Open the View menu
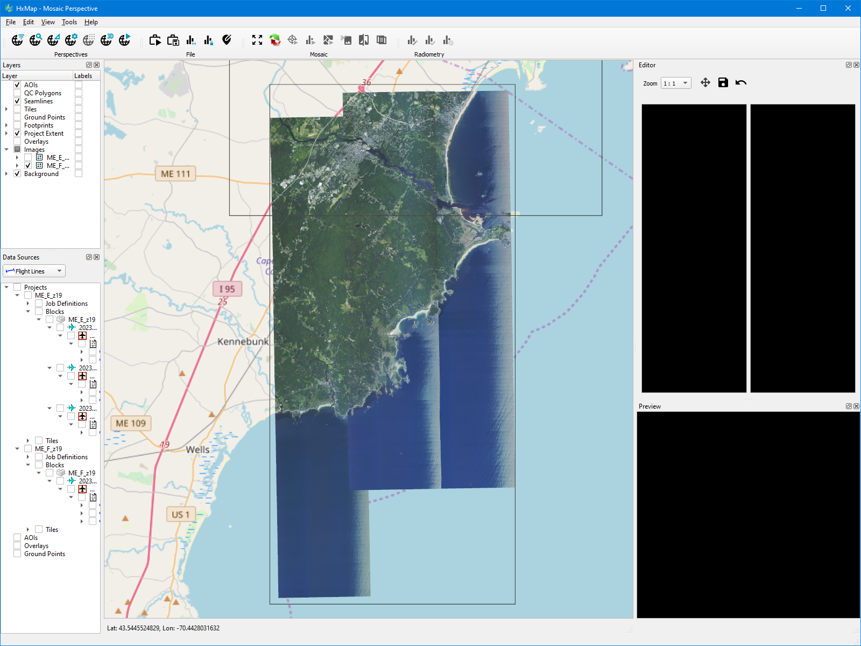 [x=48, y=22]
